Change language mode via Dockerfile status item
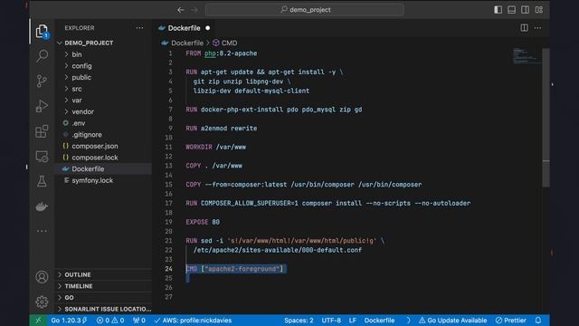The image size is (579, 326). coord(379,321)
